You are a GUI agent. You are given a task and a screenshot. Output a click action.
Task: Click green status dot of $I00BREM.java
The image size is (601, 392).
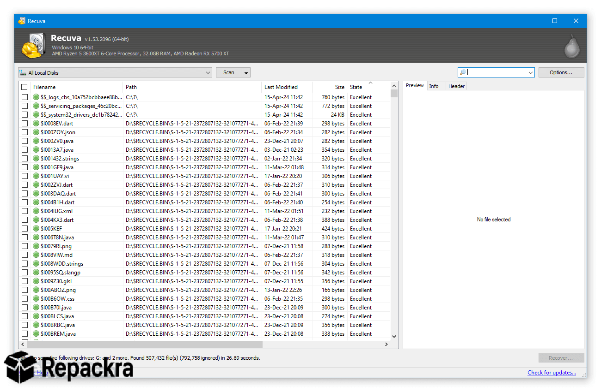click(37, 334)
